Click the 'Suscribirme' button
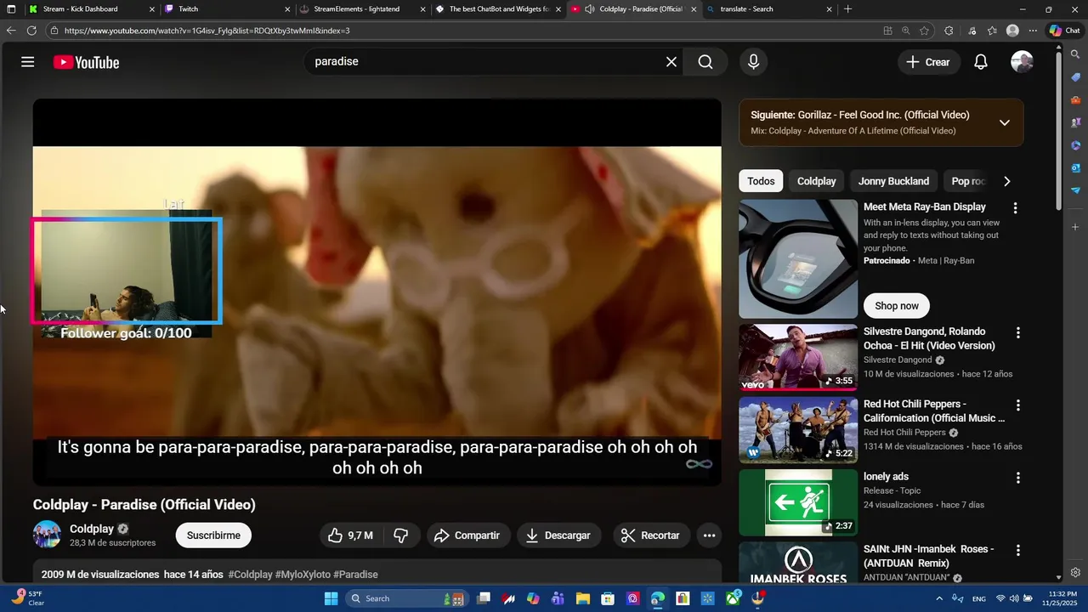Viewport: 1088px width, 612px height. pyautogui.click(x=213, y=535)
